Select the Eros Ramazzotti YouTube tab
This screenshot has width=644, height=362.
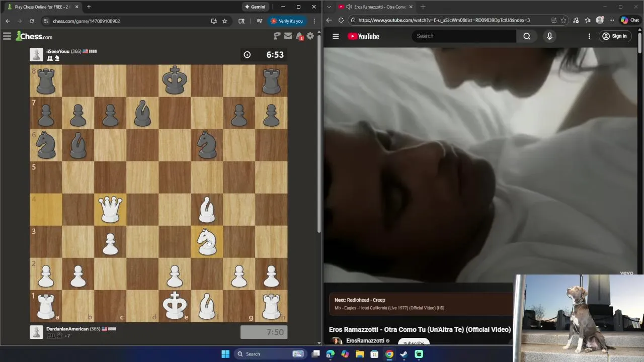point(376,7)
